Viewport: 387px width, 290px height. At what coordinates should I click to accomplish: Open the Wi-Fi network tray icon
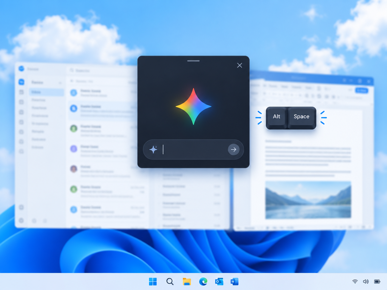tap(355, 281)
